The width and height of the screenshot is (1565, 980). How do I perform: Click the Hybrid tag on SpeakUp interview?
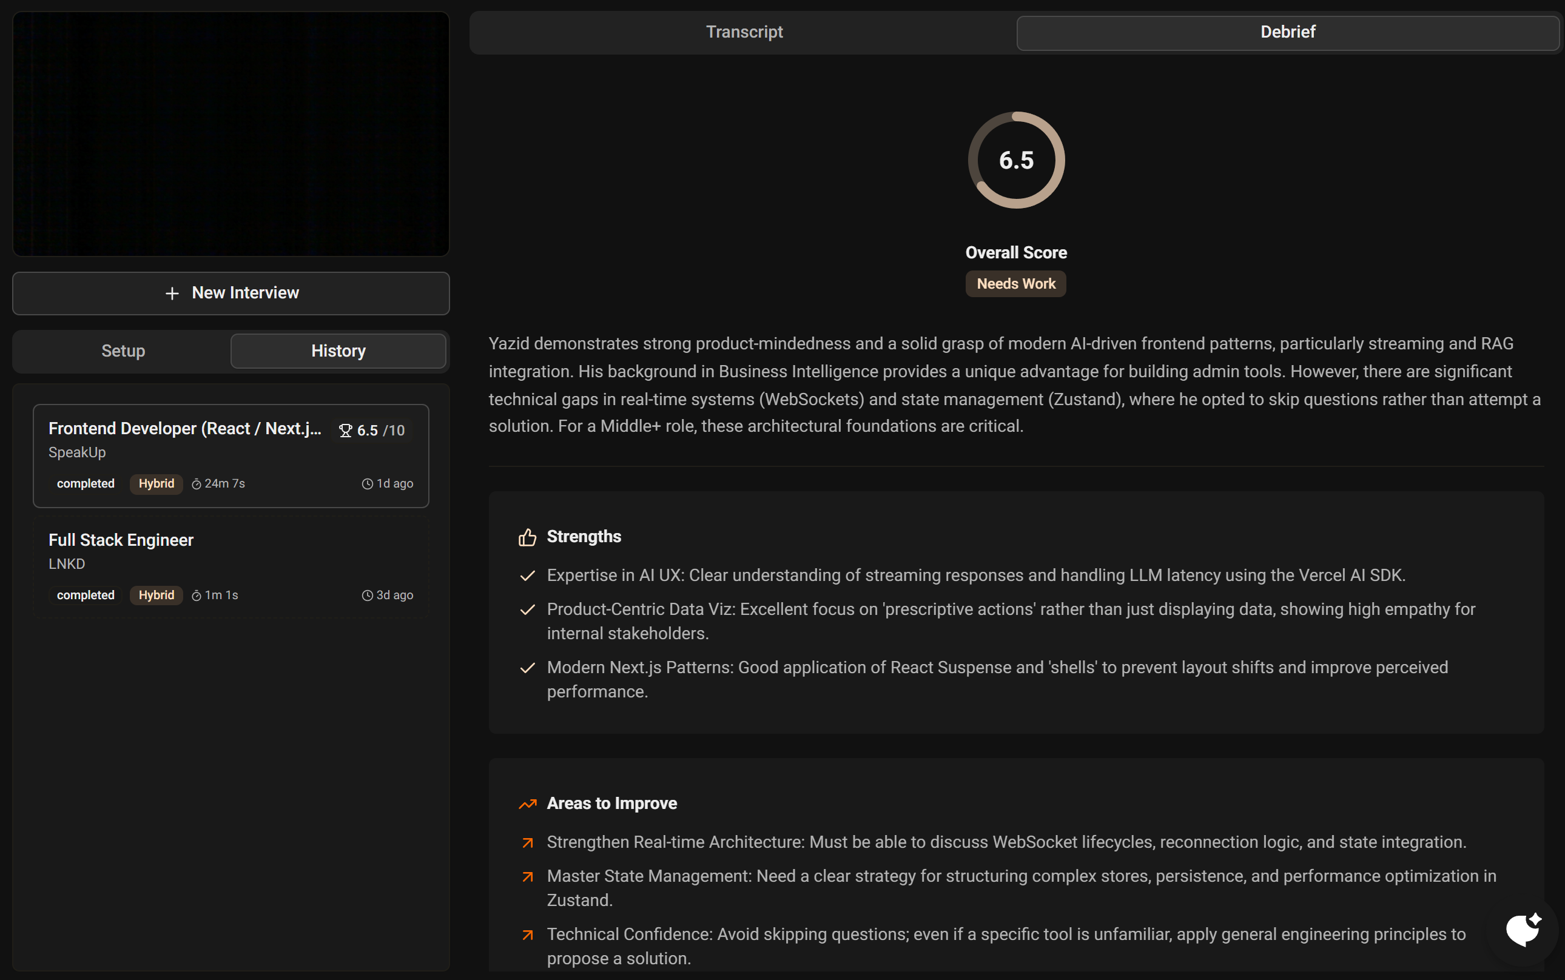[x=156, y=483]
